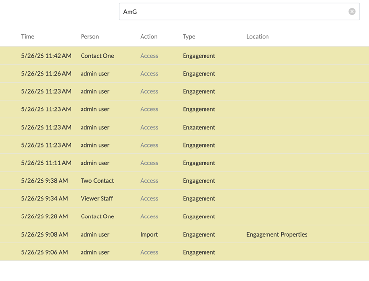Image resolution: width=369 pixels, height=281 pixels.
Task: Select Engagement type in the 11:11 AM row
Action: [x=199, y=163]
